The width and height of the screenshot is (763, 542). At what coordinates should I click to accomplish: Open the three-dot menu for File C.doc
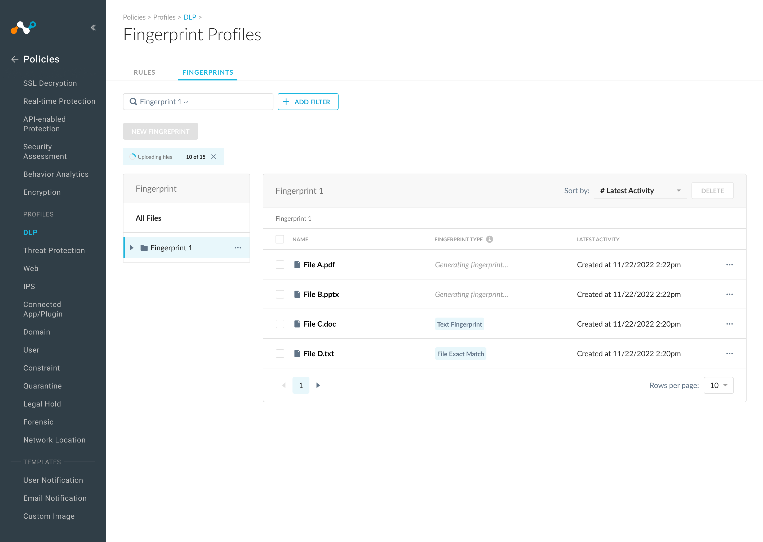(729, 324)
